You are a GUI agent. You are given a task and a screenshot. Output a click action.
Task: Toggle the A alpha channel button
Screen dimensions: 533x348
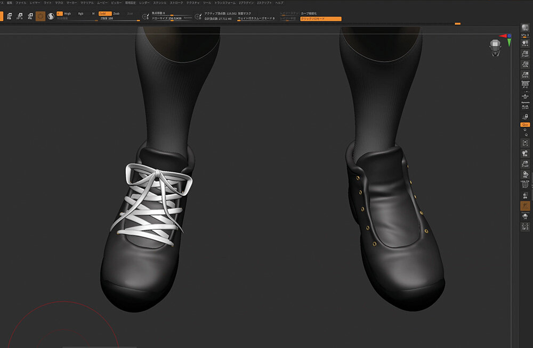coord(60,14)
